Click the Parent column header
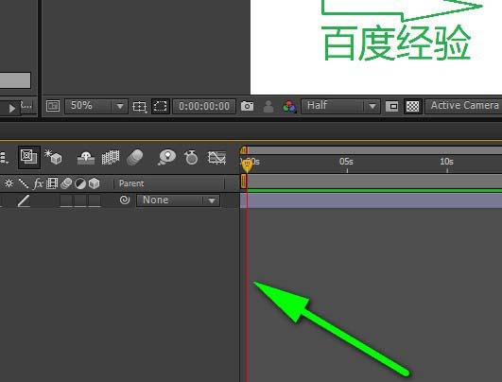Image resolution: width=502 pixels, height=382 pixels. tap(131, 183)
